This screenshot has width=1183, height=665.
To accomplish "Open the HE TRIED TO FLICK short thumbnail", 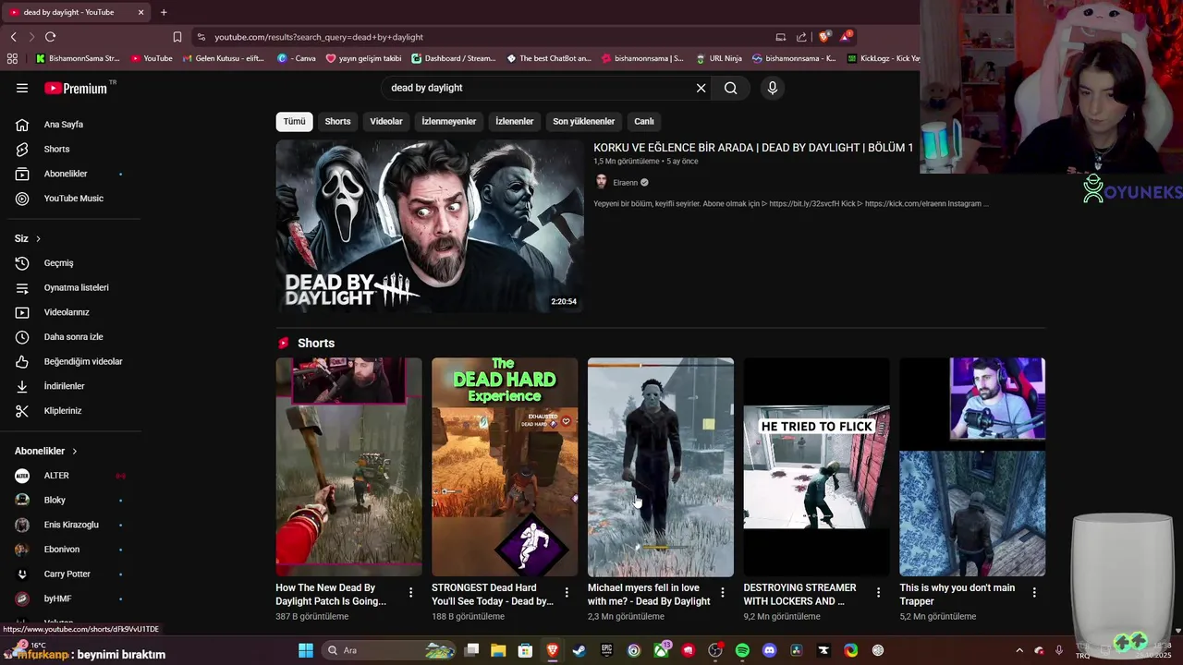I will [x=817, y=467].
